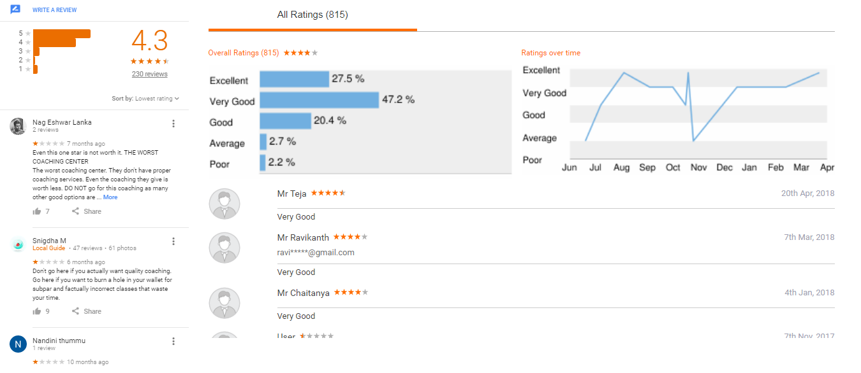Open the three-dot menu for Snigdha M's review
Screen dimensions: 861x373
[x=173, y=241]
